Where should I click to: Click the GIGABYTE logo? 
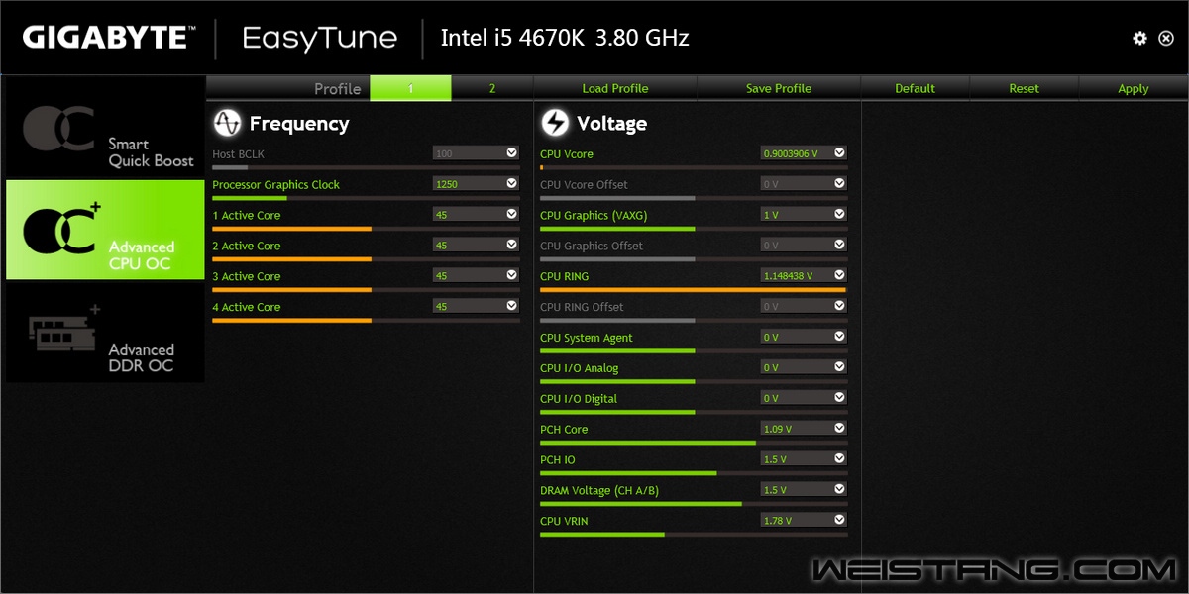(108, 38)
